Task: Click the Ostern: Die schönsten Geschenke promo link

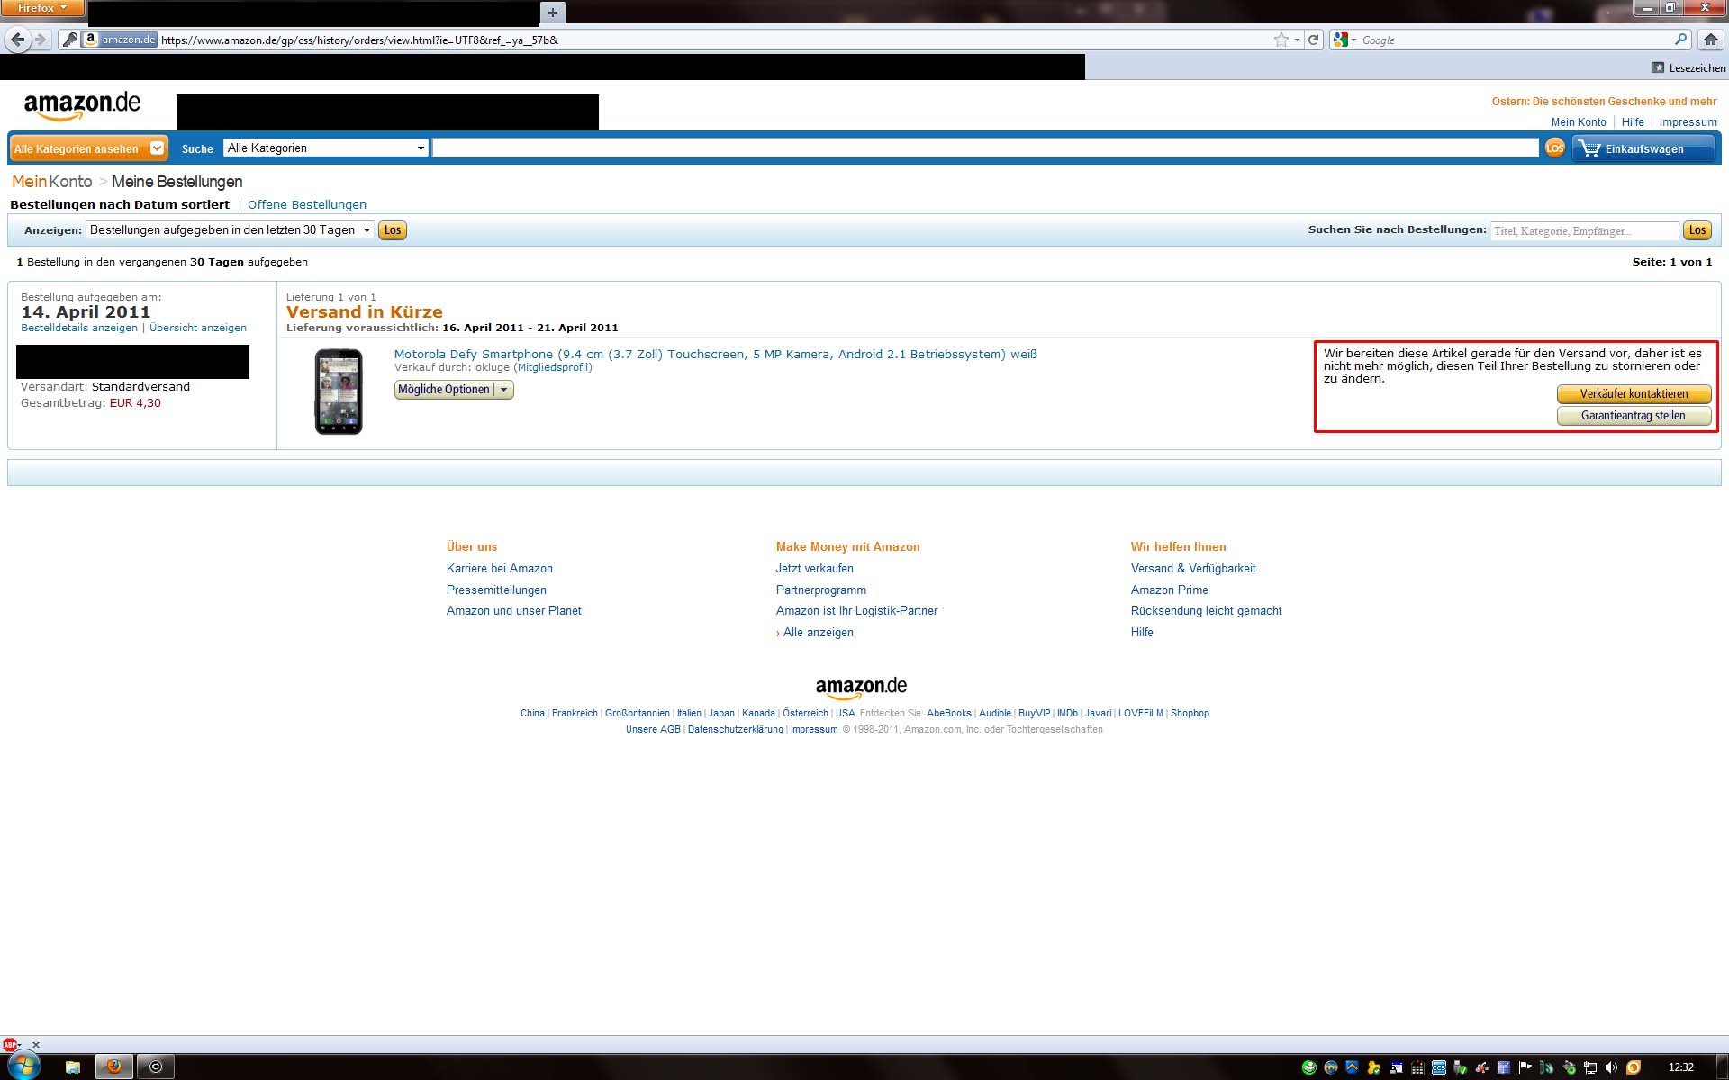Action: pos(1604,102)
